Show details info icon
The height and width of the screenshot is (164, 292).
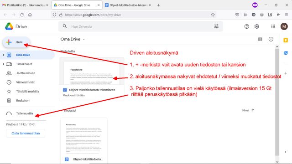coord(271,39)
